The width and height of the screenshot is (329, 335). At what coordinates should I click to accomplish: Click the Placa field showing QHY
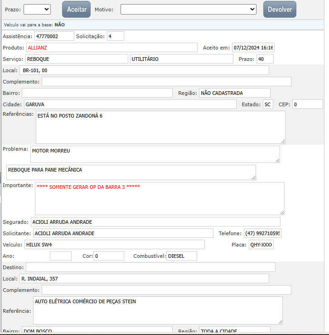261,245
